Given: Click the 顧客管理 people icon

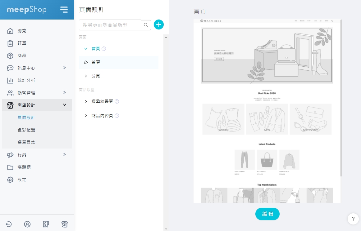Looking at the screenshot, I should point(10,93).
